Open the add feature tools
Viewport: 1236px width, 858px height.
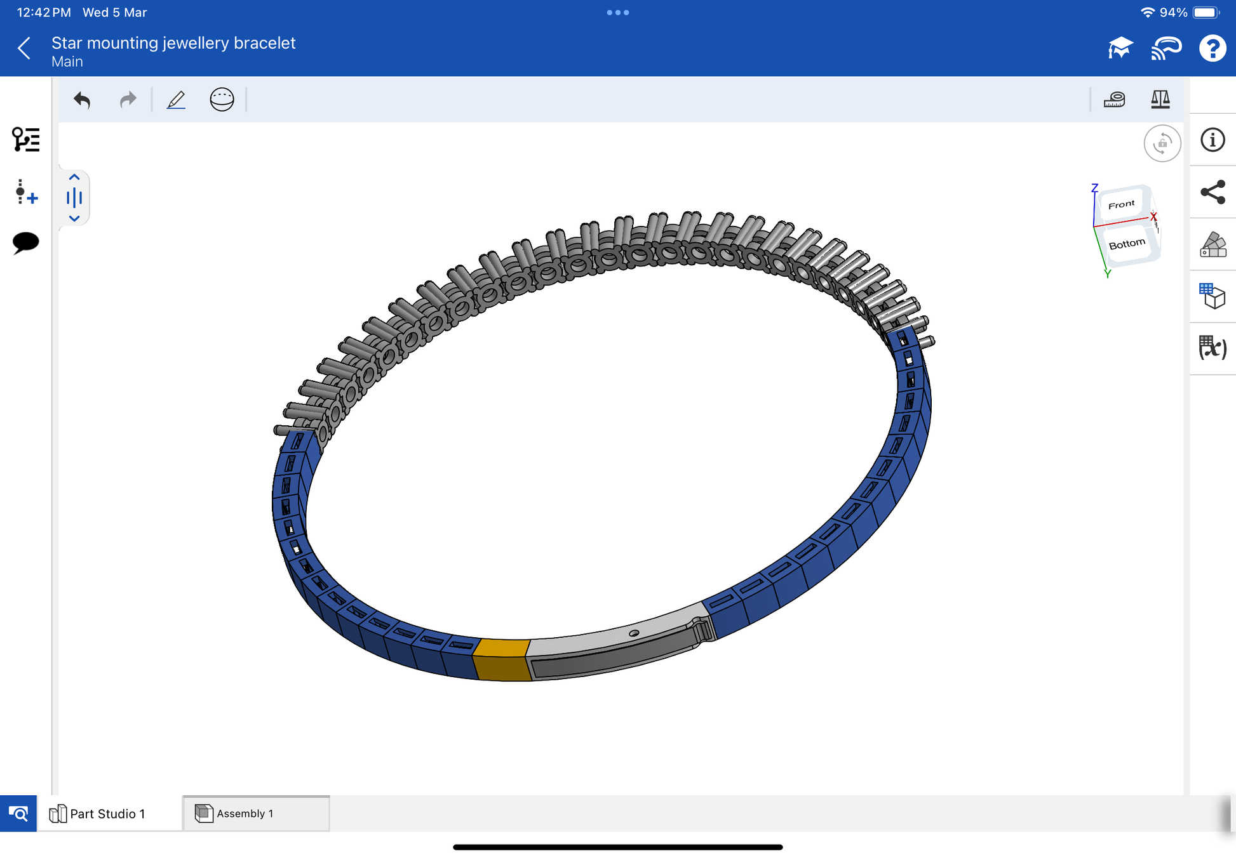tap(25, 192)
